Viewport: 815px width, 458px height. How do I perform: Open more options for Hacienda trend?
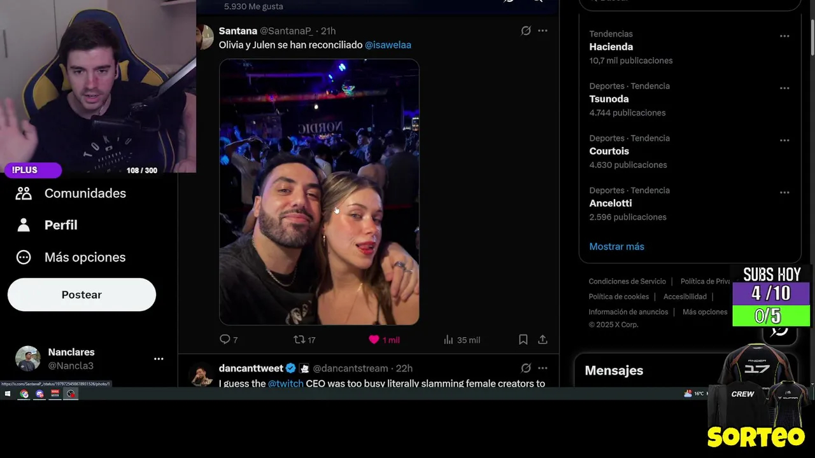point(784,36)
